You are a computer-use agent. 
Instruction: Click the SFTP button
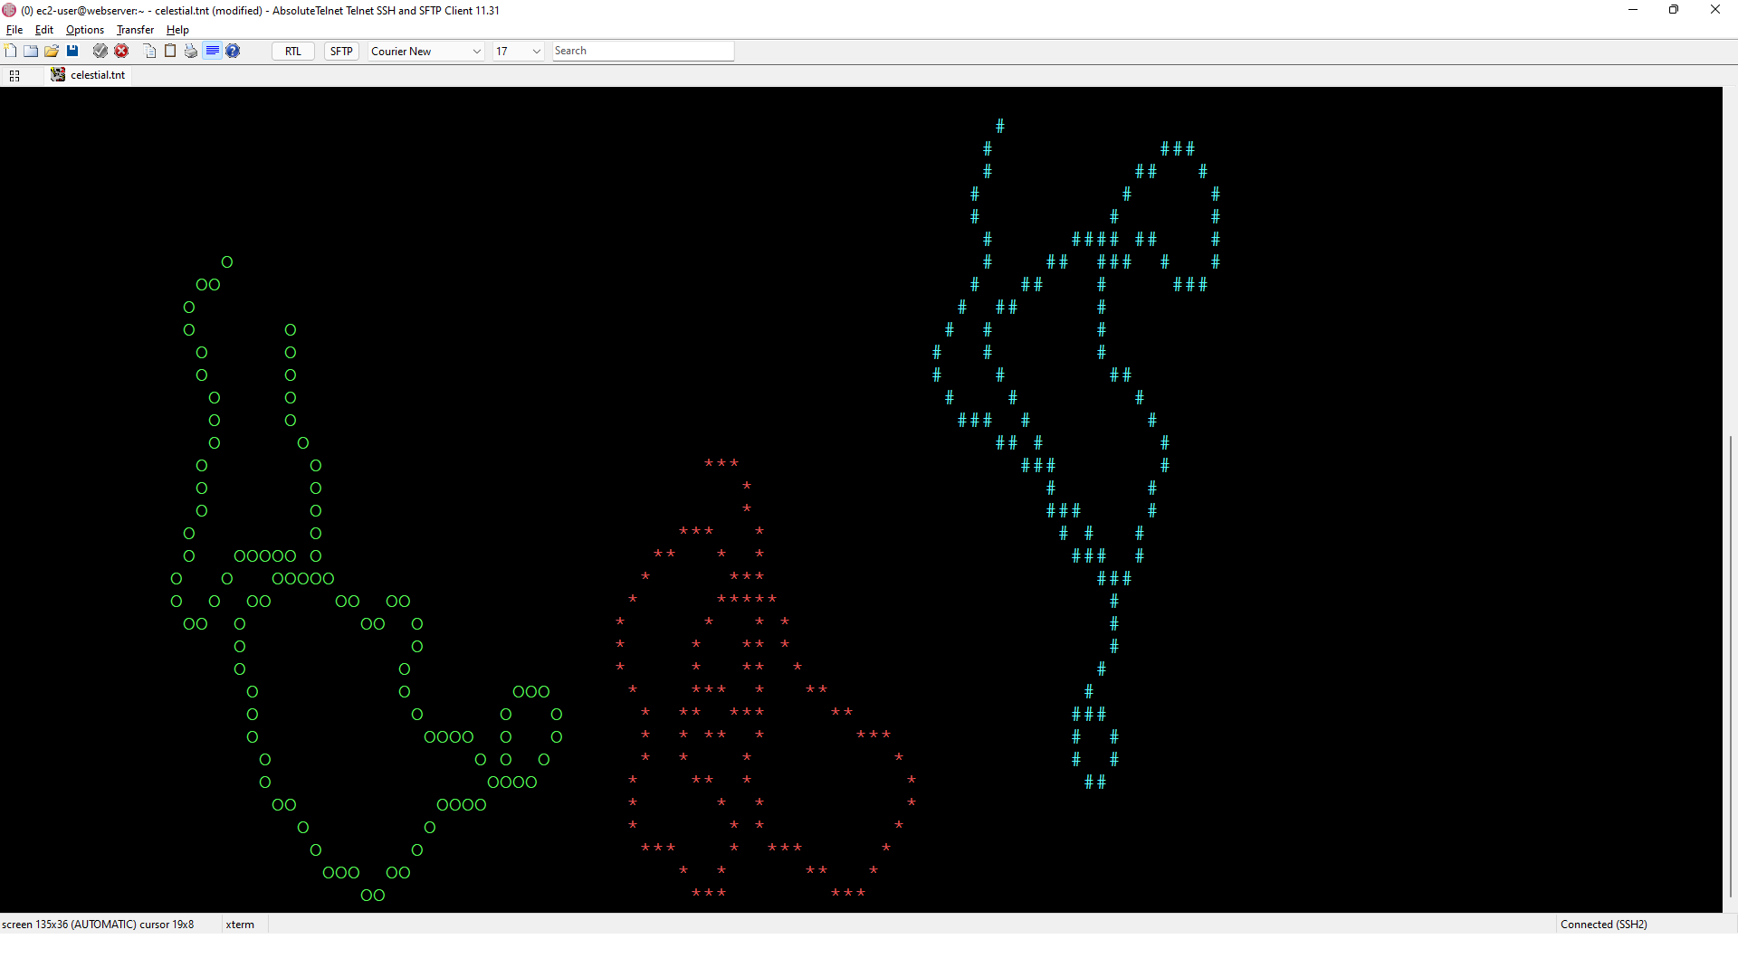point(341,52)
